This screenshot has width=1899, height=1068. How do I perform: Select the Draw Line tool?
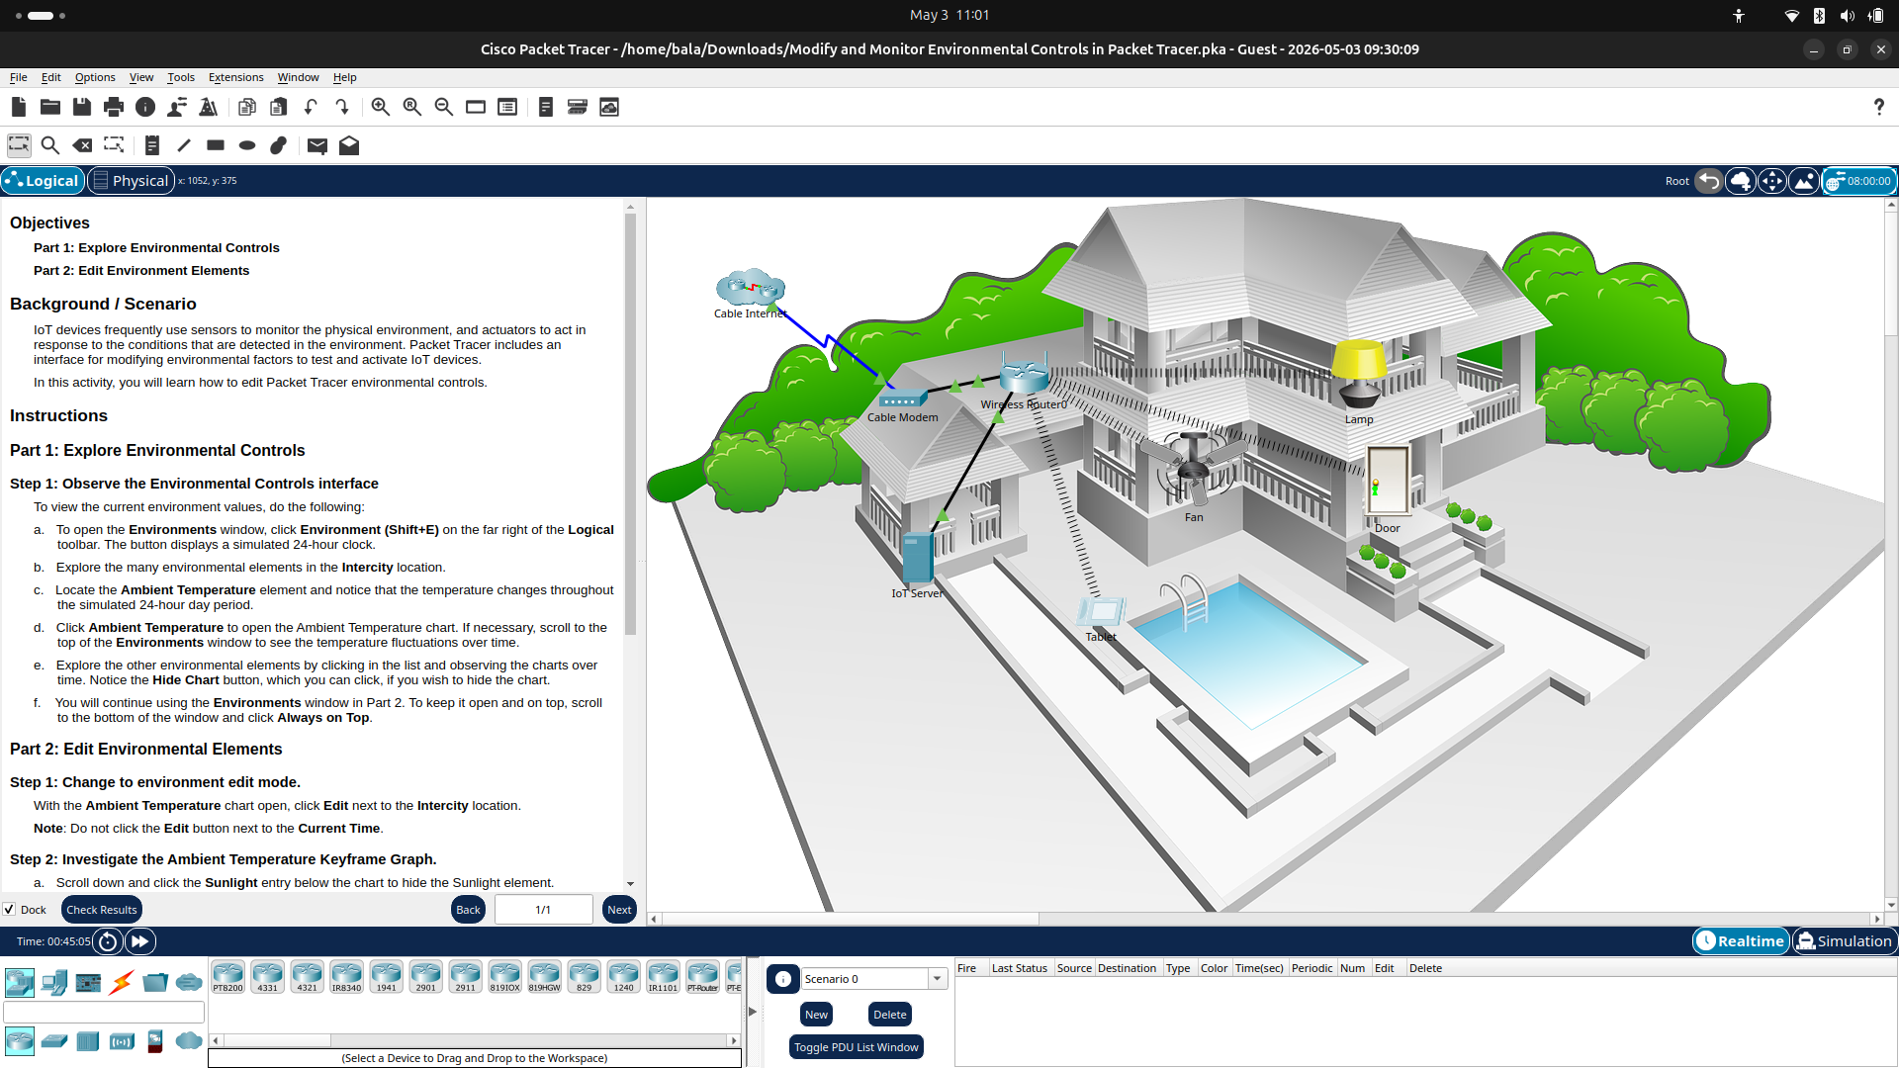pos(184,145)
